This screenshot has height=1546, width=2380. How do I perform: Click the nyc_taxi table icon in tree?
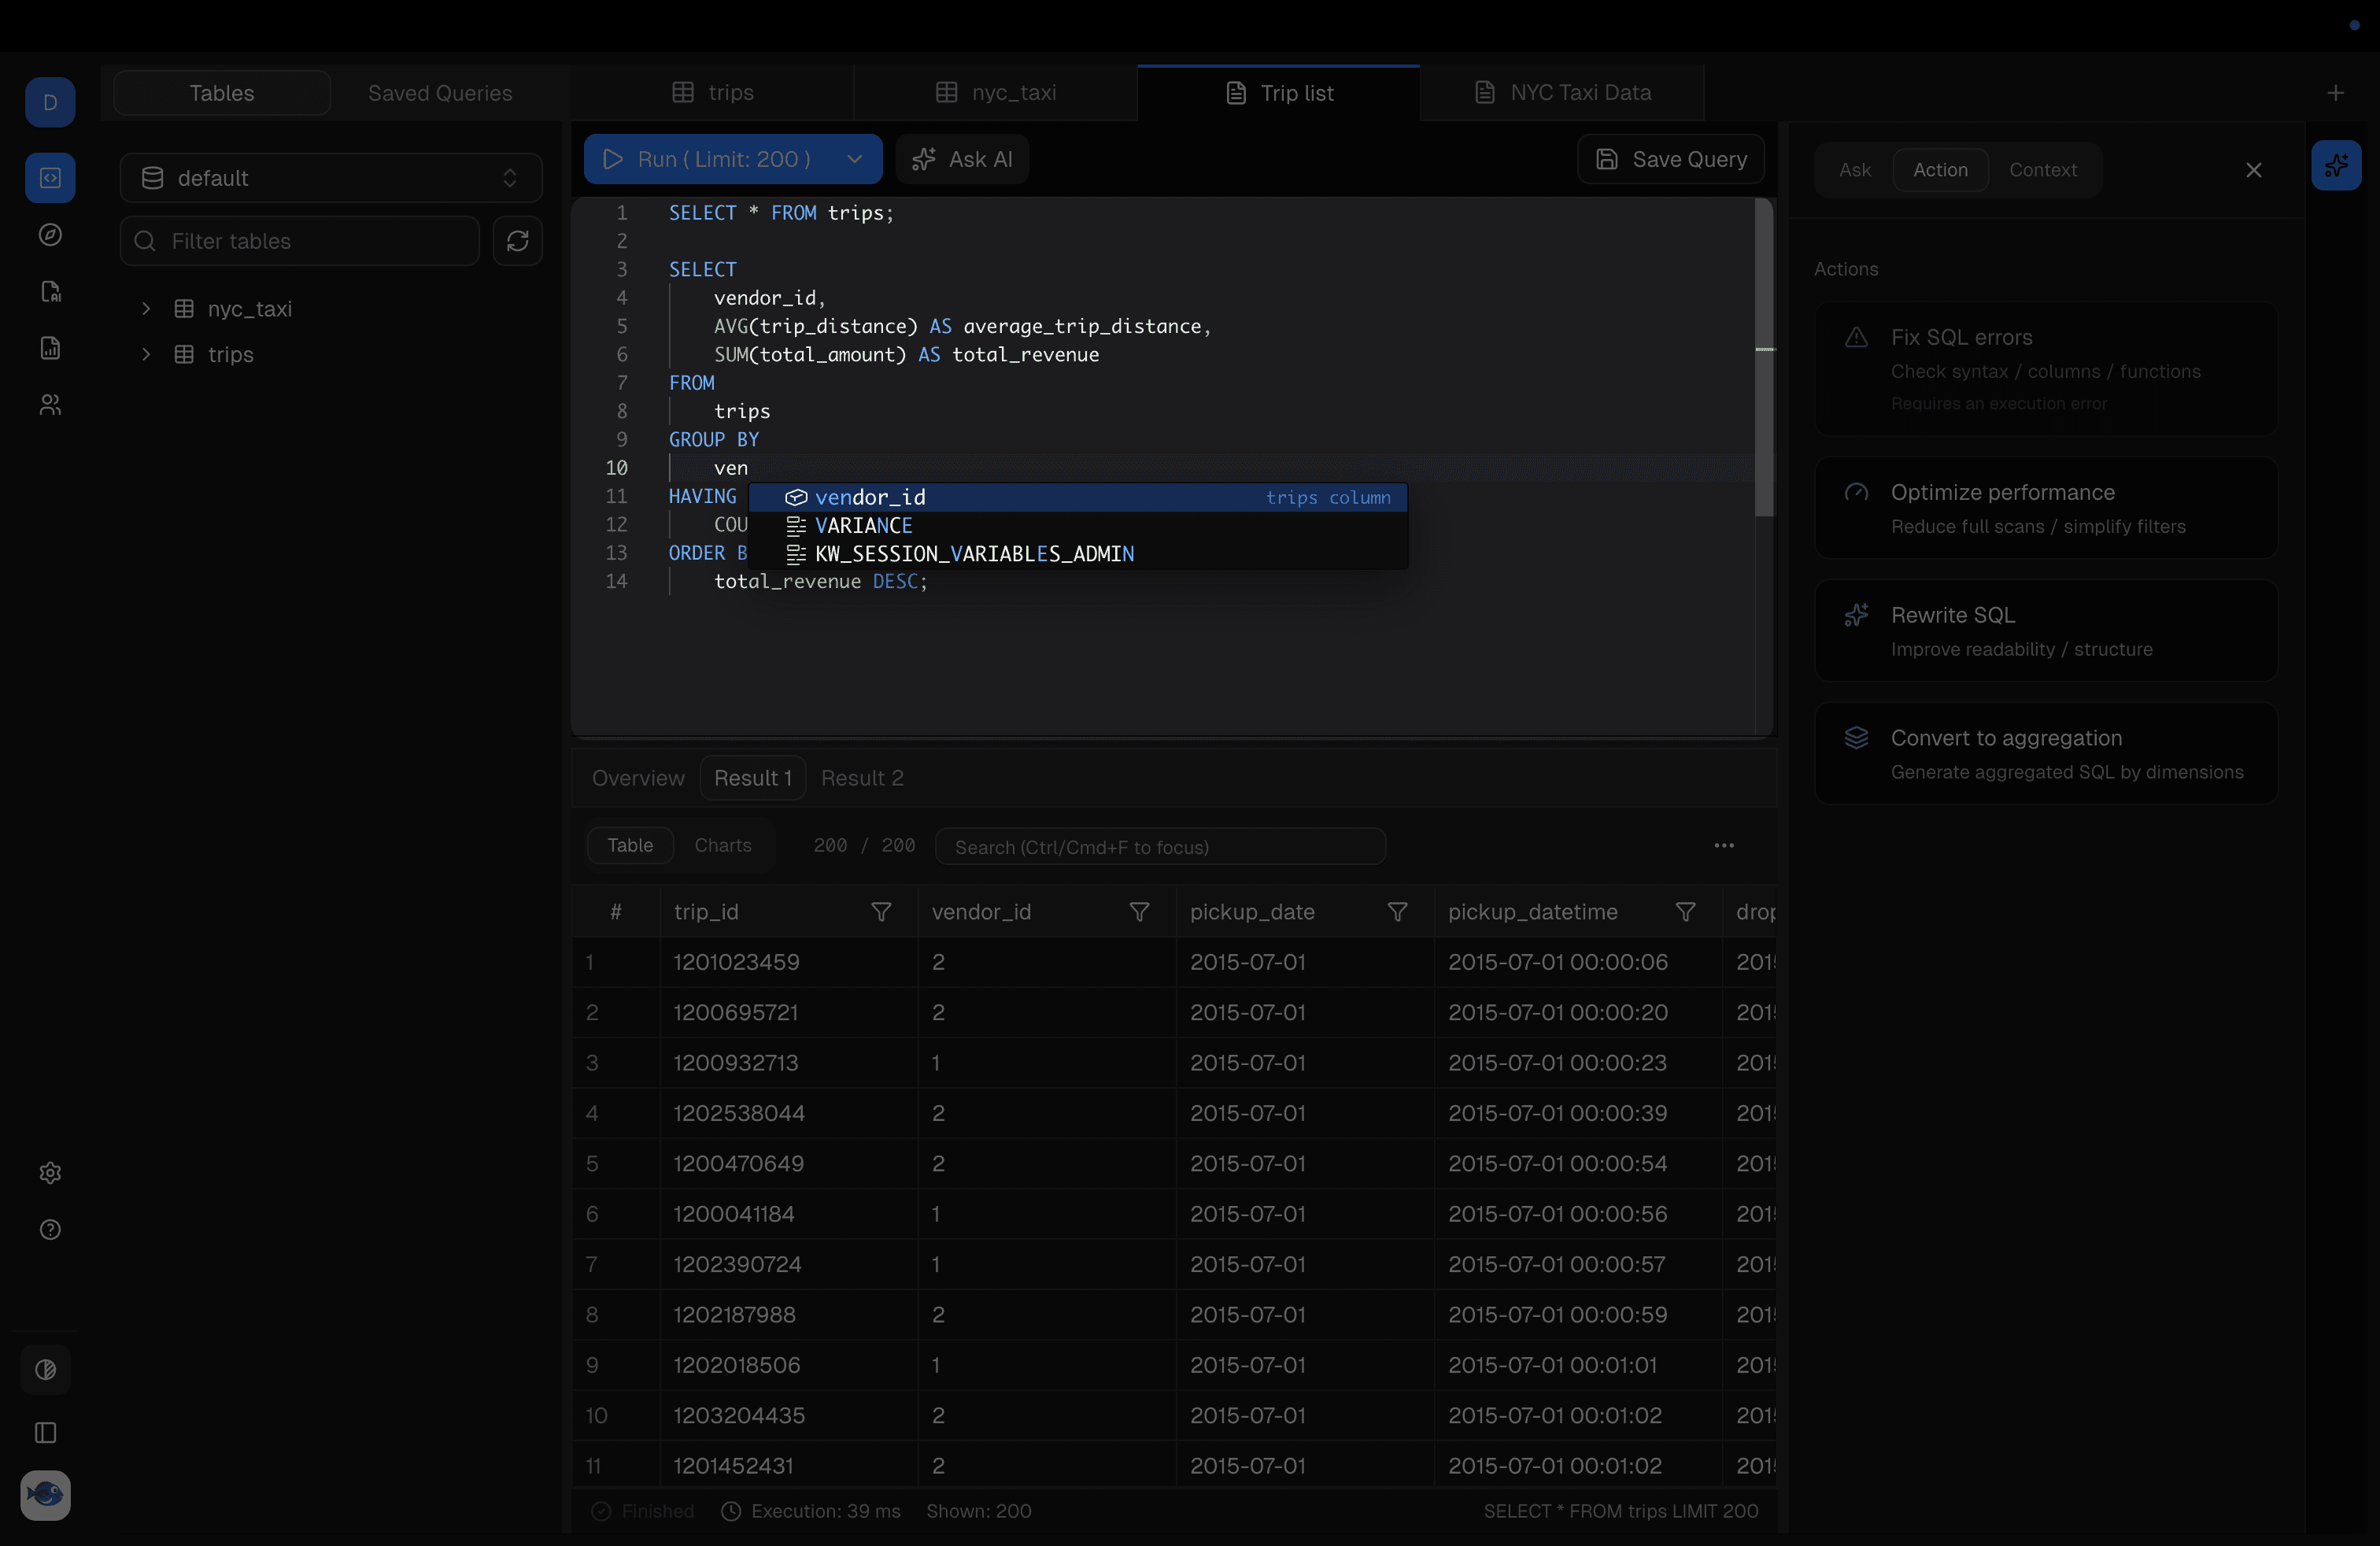tap(184, 309)
